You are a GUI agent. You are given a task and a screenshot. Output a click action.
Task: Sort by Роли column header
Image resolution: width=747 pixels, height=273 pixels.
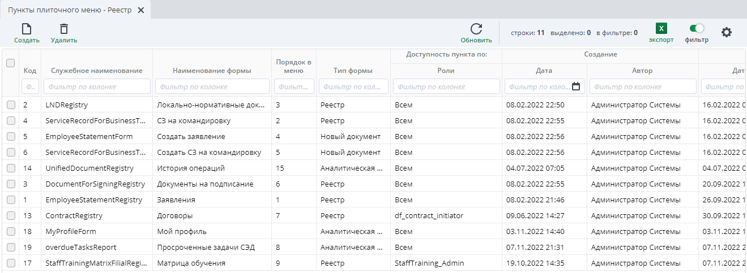point(446,71)
